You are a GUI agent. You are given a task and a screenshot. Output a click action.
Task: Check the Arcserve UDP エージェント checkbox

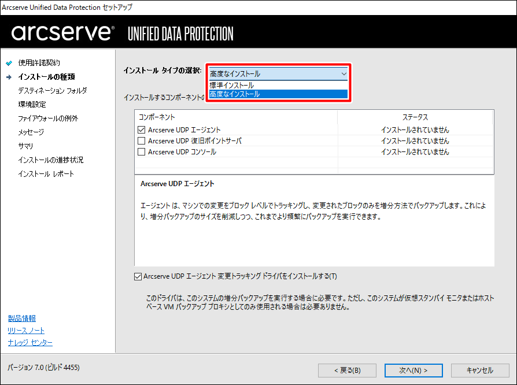click(x=142, y=130)
